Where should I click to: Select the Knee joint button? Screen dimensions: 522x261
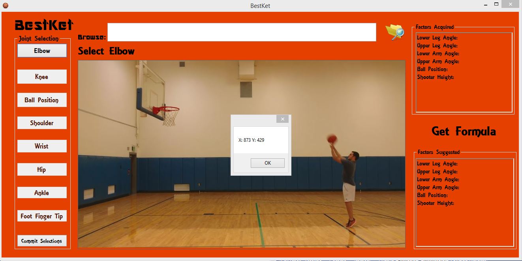[x=42, y=77]
